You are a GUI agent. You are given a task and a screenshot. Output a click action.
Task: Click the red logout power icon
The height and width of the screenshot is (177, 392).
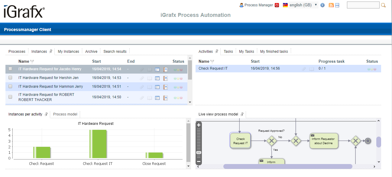click(277, 5)
